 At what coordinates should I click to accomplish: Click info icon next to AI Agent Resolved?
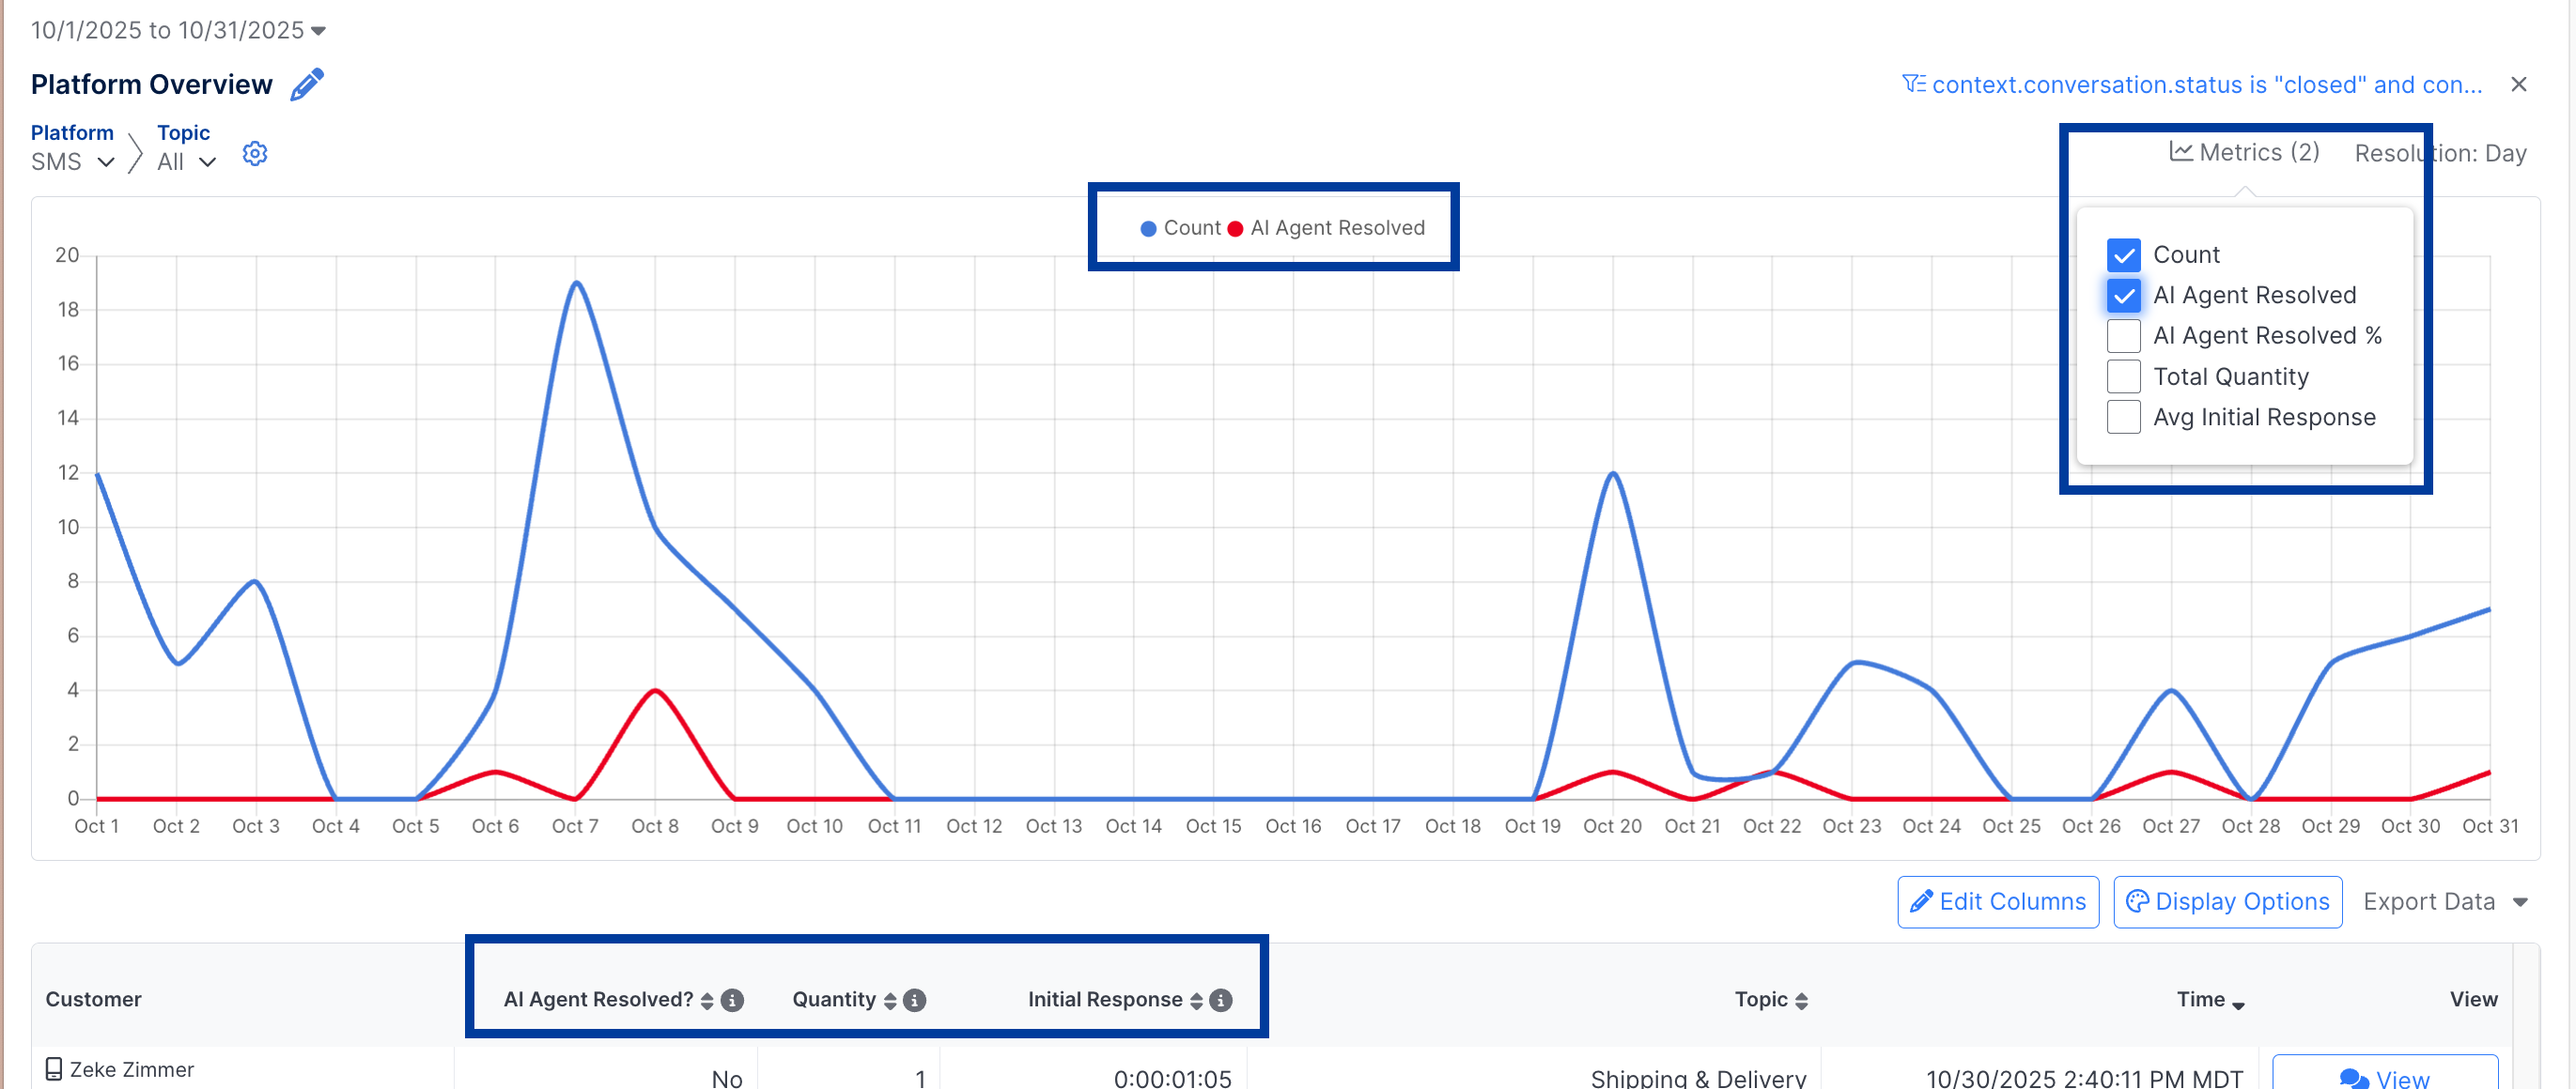coord(733,1000)
